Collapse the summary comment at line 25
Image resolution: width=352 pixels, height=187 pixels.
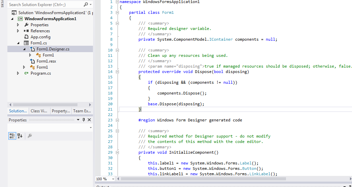click(x=117, y=131)
